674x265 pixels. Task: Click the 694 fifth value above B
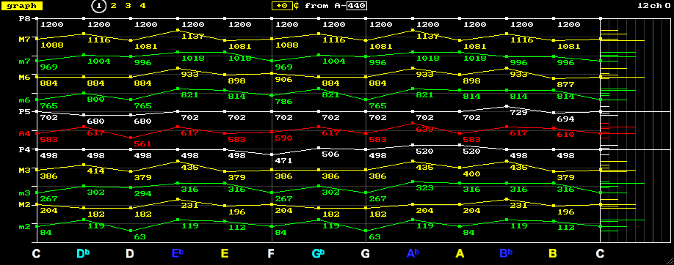(x=565, y=119)
